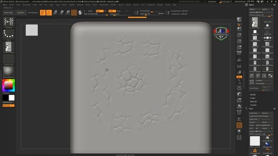This screenshot has height=156, width=278.
Task: Activate the Scale tool in top shelf
Action: coord(61,13)
